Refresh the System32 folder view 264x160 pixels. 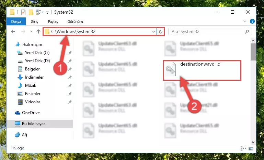point(161,31)
